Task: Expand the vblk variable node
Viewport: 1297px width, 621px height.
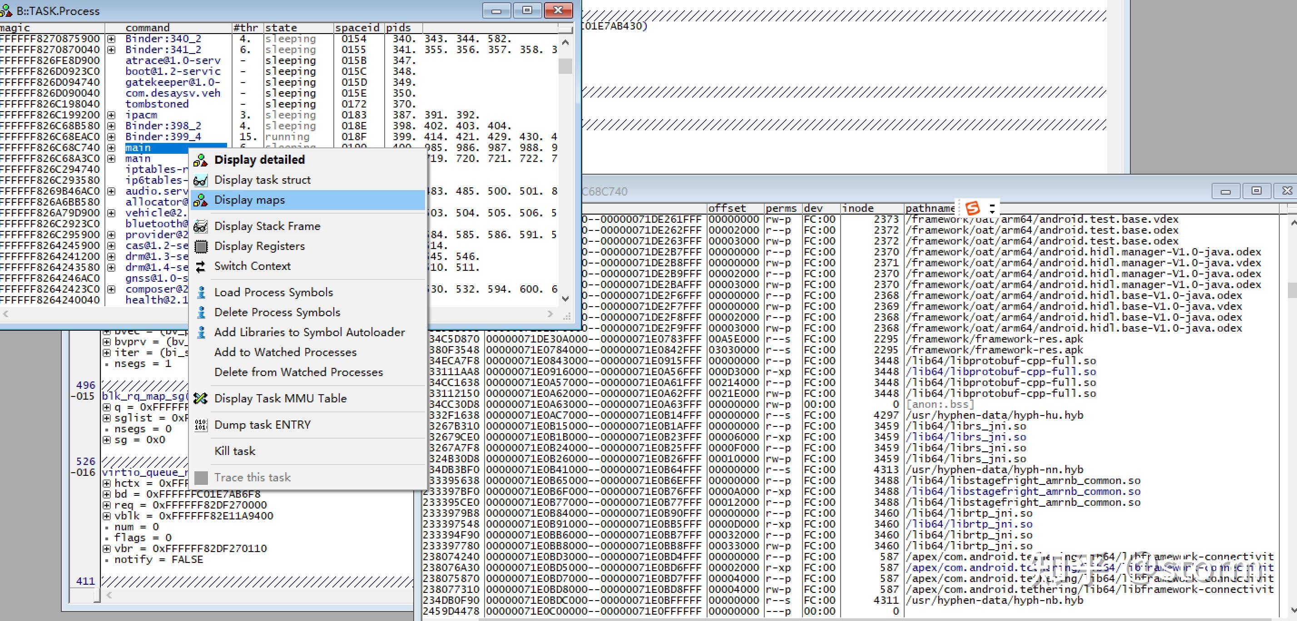Action: 107,516
